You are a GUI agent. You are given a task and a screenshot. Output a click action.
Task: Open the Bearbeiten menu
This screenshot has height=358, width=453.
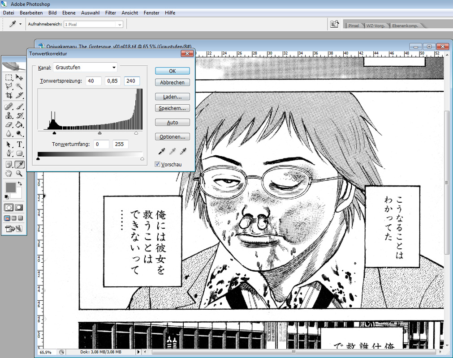click(x=31, y=13)
